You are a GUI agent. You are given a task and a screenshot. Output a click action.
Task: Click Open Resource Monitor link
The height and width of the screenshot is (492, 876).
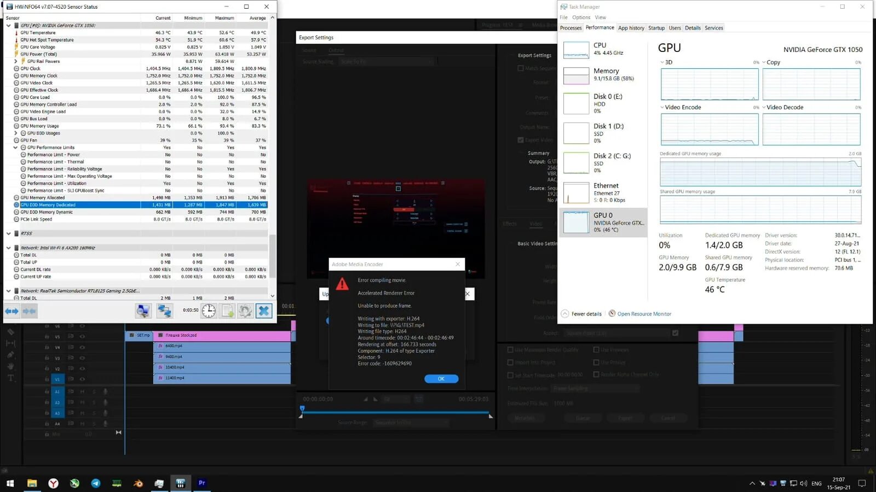click(644, 314)
